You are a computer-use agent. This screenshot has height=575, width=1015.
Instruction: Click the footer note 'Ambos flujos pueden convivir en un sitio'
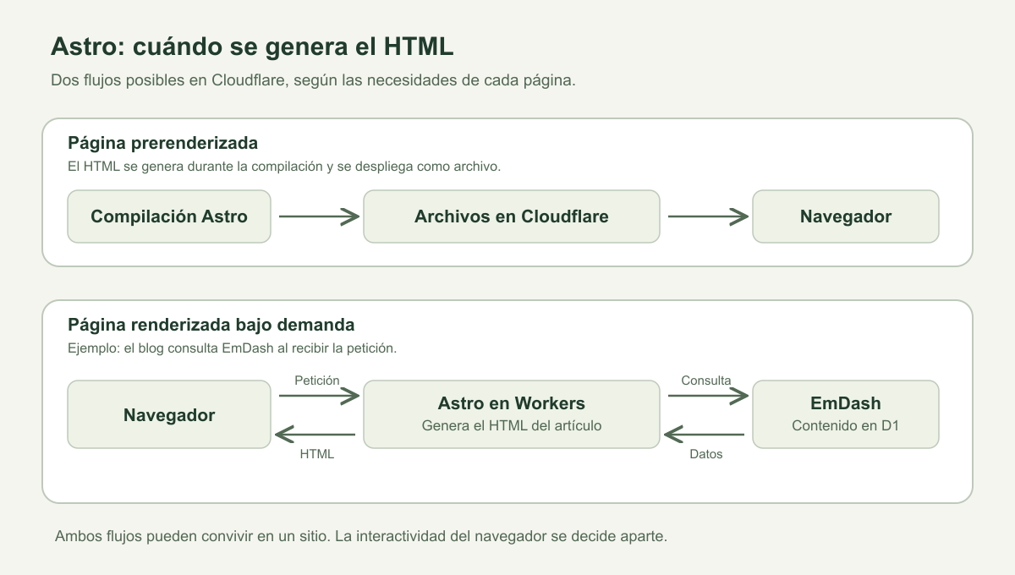pos(192,537)
